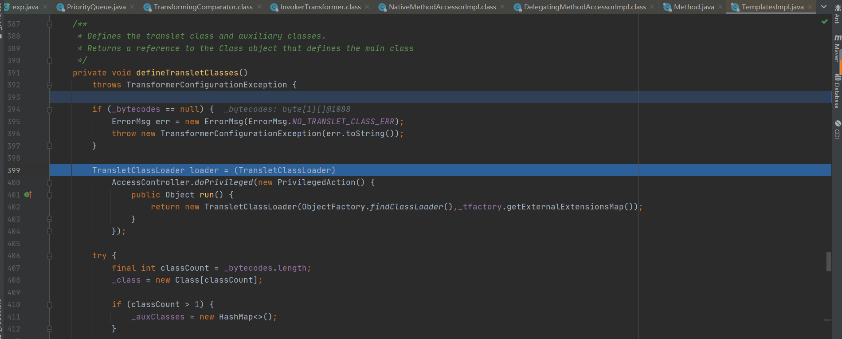Open the Ant tool window
842x339 pixels.
tap(837, 13)
